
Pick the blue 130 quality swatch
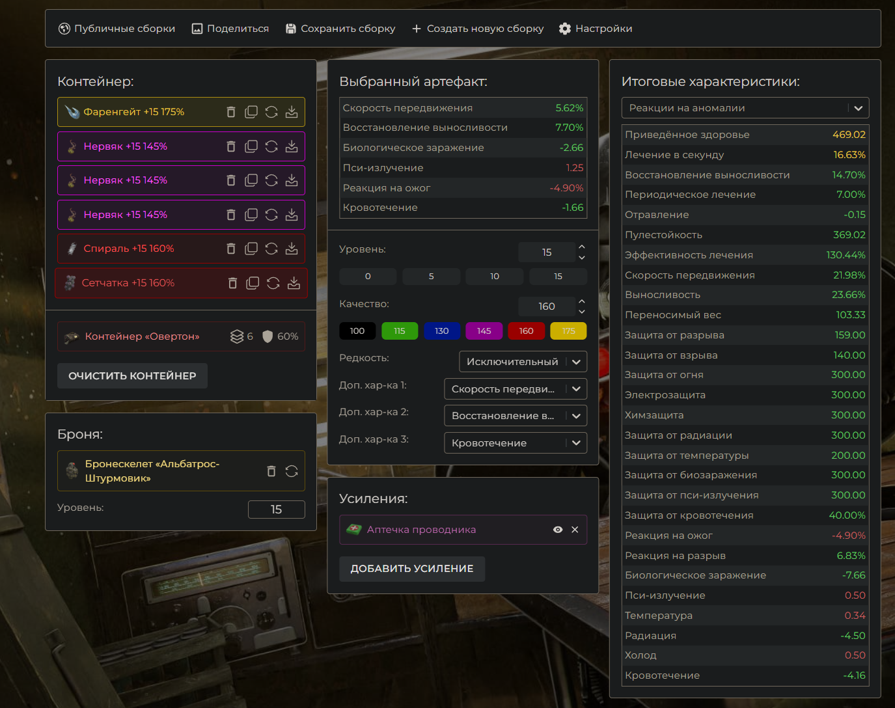tap(442, 331)
